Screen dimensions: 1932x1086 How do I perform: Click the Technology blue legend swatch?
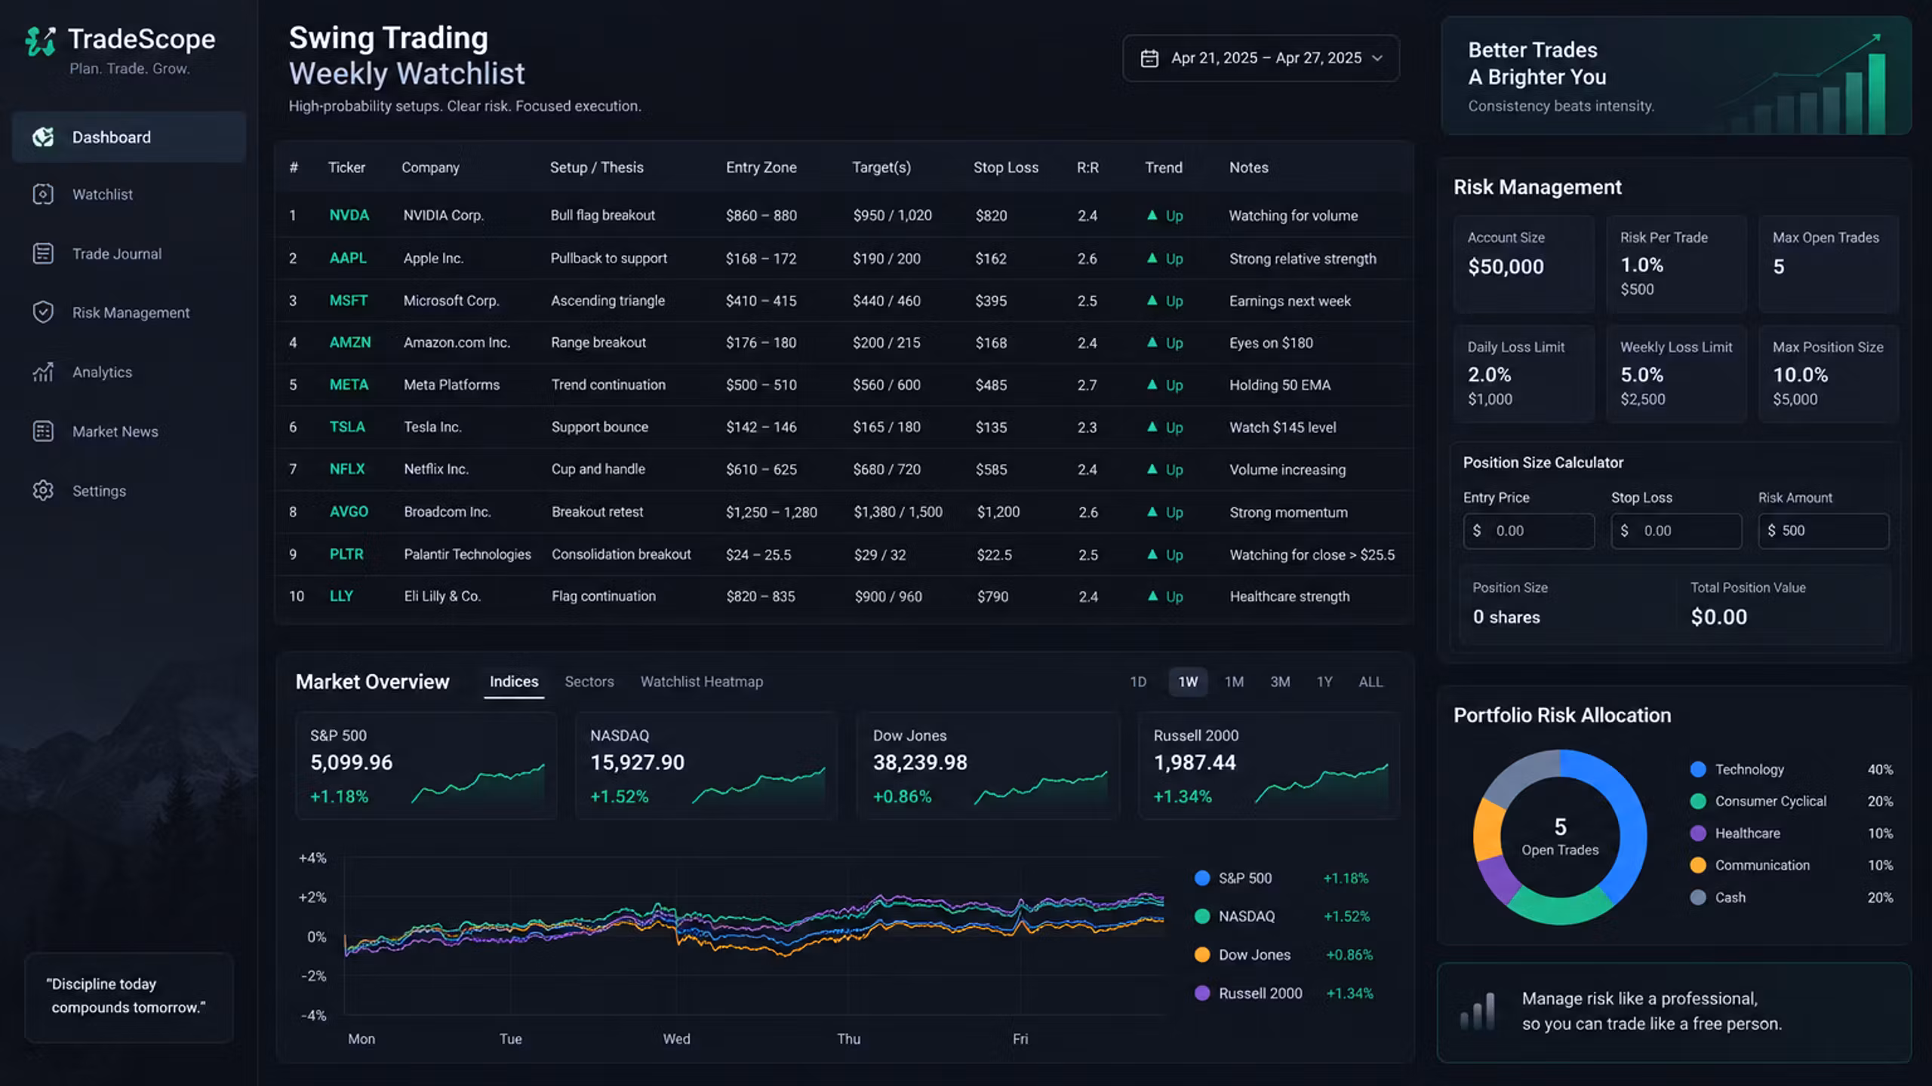coord(1698,769)
